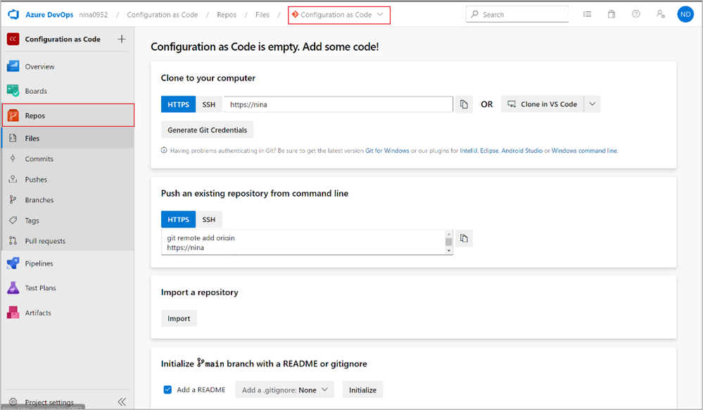Image resolution: width=703 pixels, height=410 pixels.
Task: Click the Import button
Action: coord(179,318)
